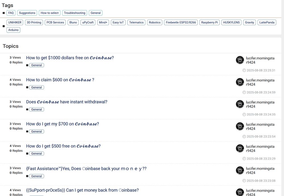Click General tag under the $500 topic
Screen dimensions: 284x196
point(37,154)
